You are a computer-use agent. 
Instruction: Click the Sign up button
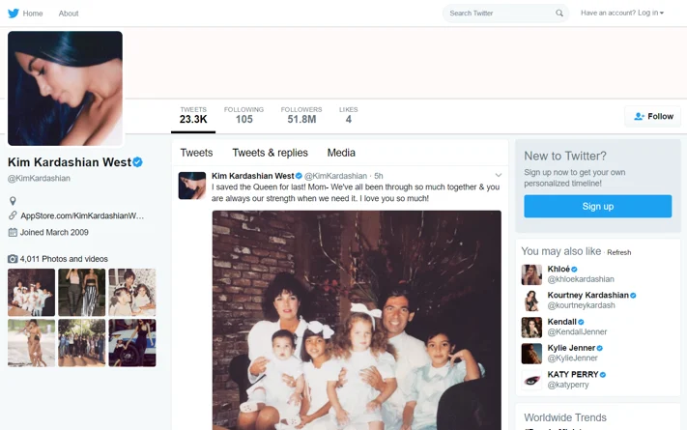pos(597,207)
